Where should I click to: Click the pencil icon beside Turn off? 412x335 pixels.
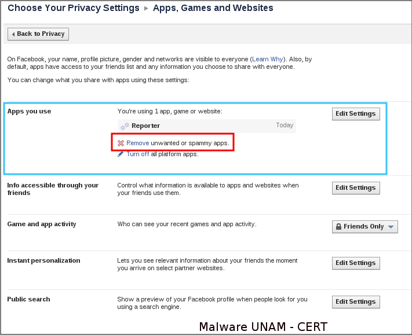(121, 154)
